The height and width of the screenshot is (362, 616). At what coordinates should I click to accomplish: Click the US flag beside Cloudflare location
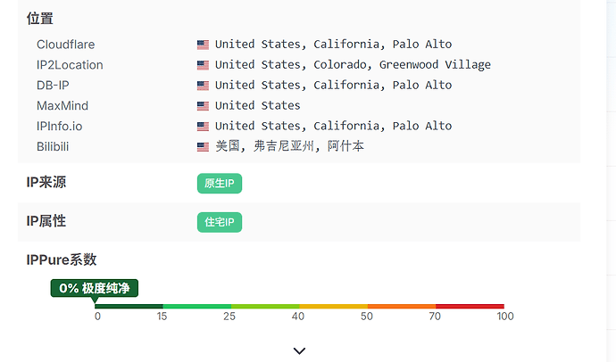(203, 45)
